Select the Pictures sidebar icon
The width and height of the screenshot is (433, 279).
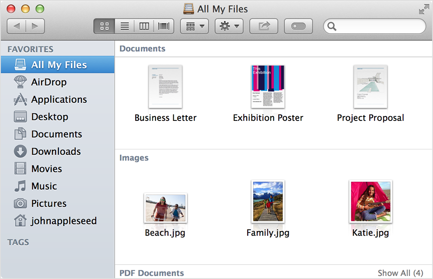pyautogui.click(x=20, y=204)
